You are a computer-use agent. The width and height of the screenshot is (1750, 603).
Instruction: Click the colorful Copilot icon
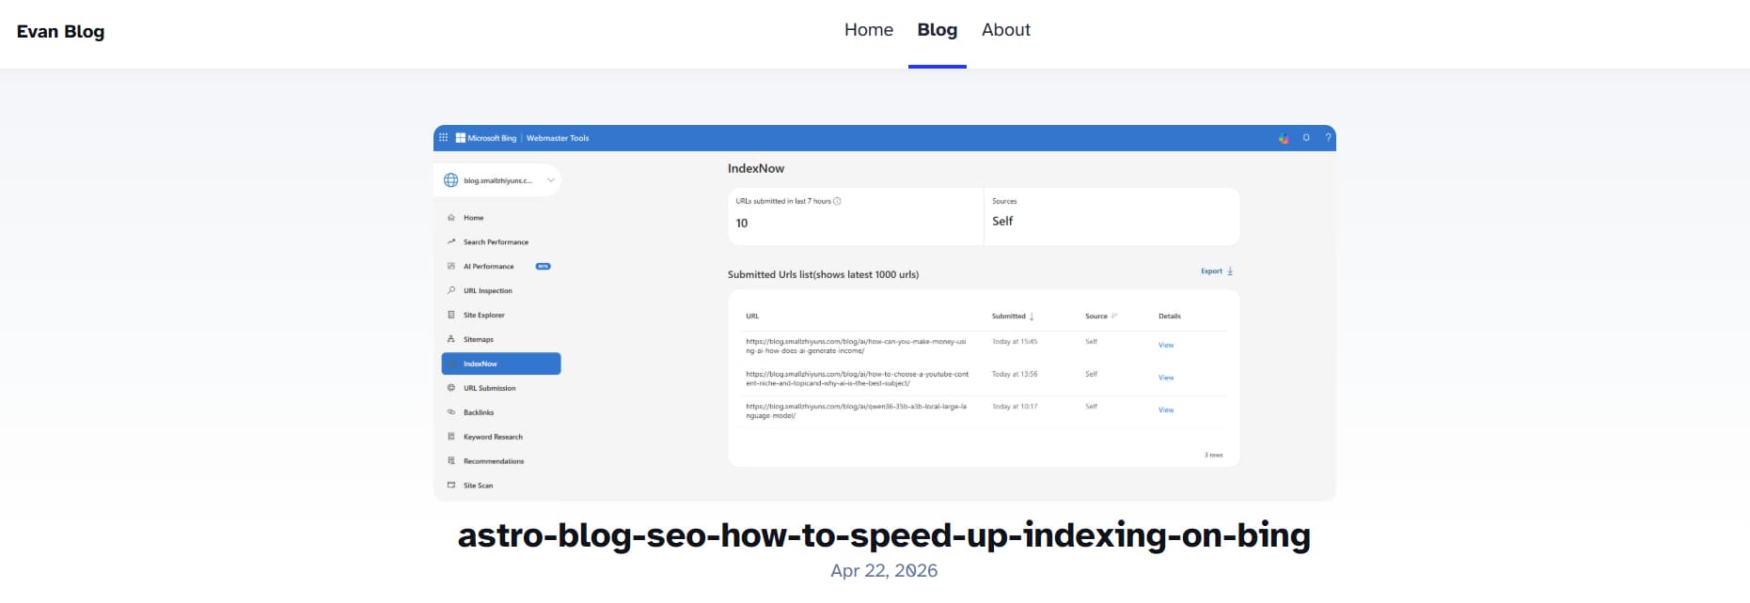1284,138
